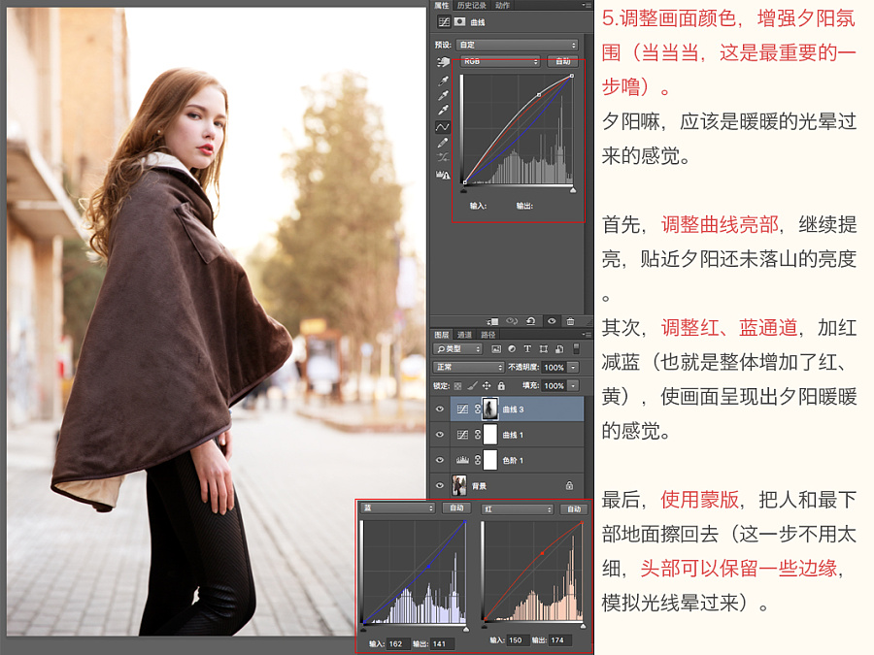Toggle adjustment layer visibility eye in Properties
The height and width of the screenshot is (655, 874).
click(552, 321)
